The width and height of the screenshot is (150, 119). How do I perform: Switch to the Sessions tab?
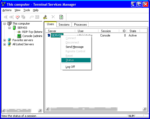tap(64, 25)
